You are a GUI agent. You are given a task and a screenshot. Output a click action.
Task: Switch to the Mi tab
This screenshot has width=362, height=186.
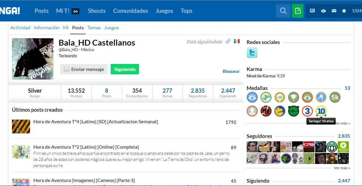[66, 28]
